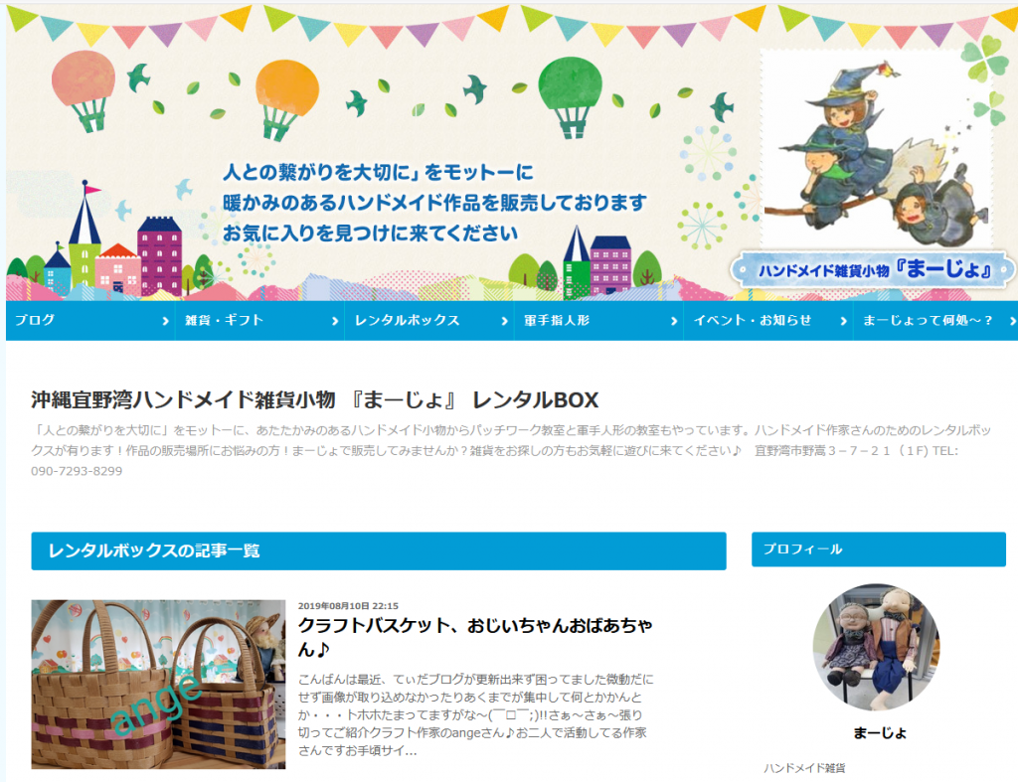Select the レンタルボックス navigation item
This screenshot has height=782, width=1018.
pos(429,320)
